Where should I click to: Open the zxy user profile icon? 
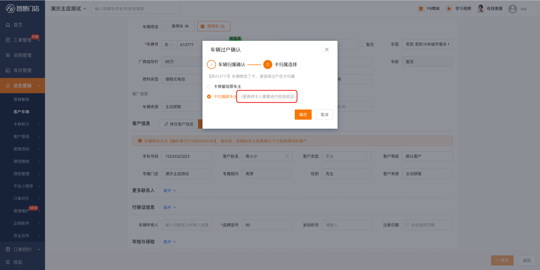coord(512,9)
